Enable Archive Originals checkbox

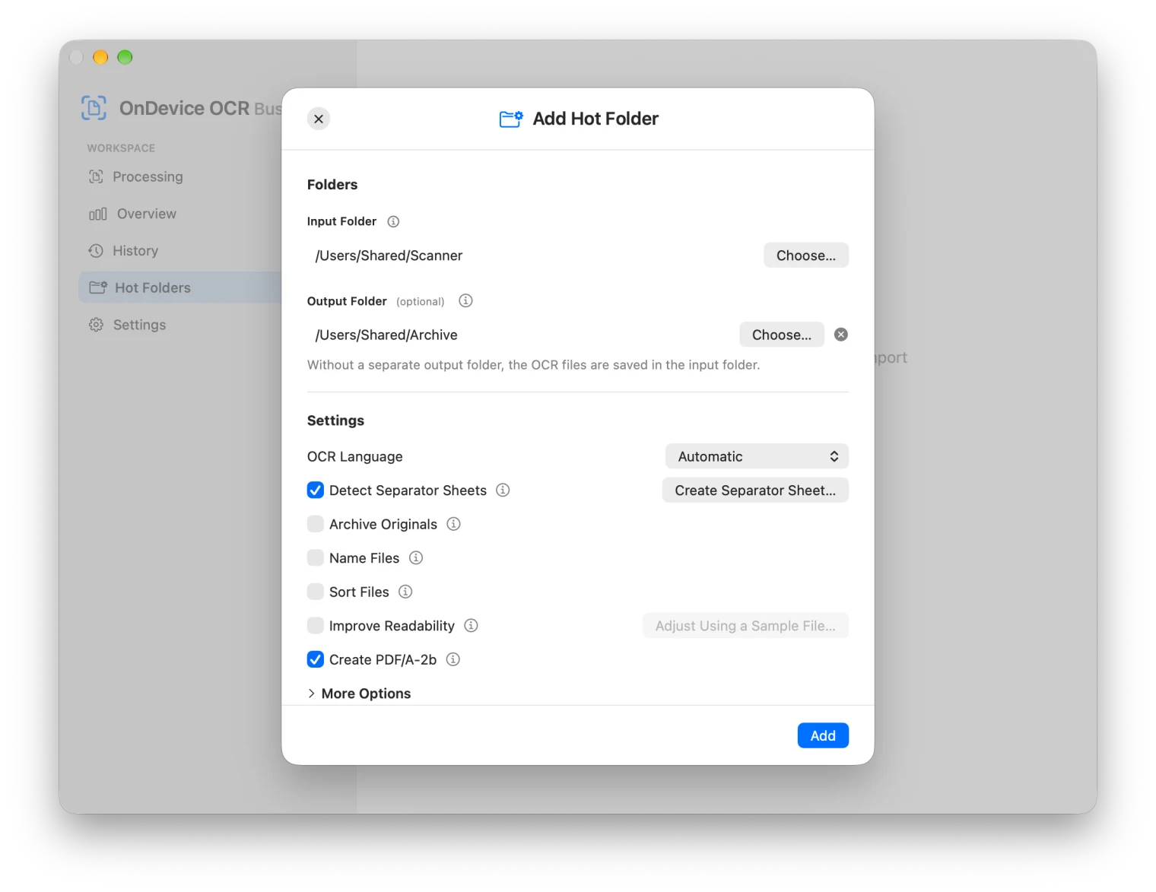coord(316,524)
